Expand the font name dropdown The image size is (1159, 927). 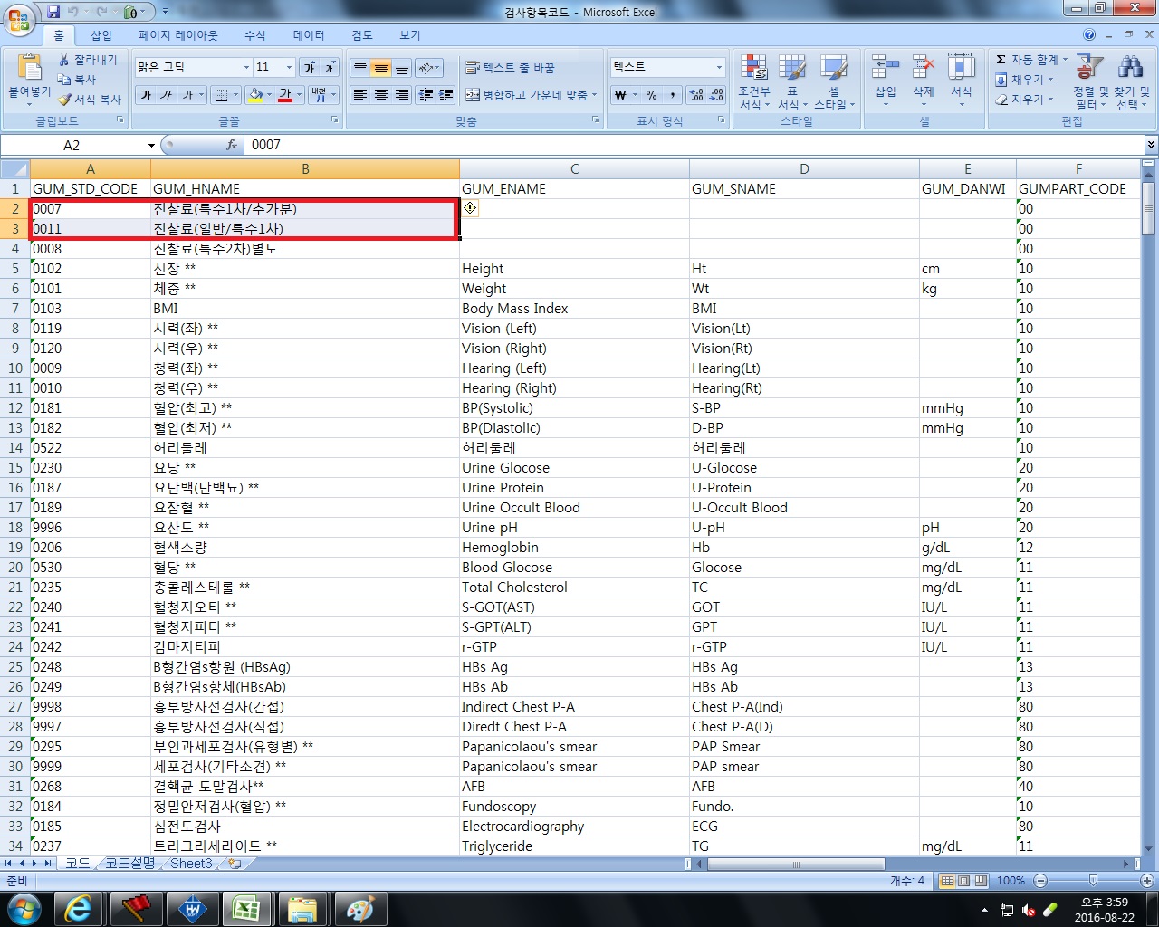coord(246,68)
